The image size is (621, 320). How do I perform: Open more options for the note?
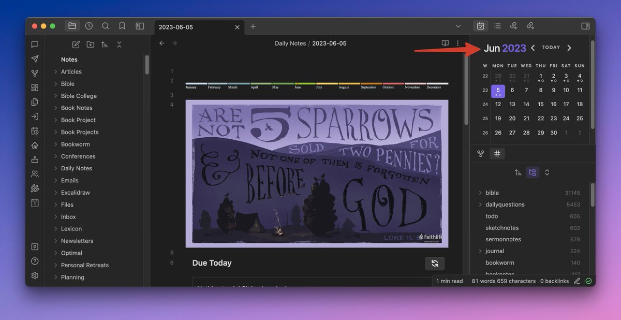457,43
